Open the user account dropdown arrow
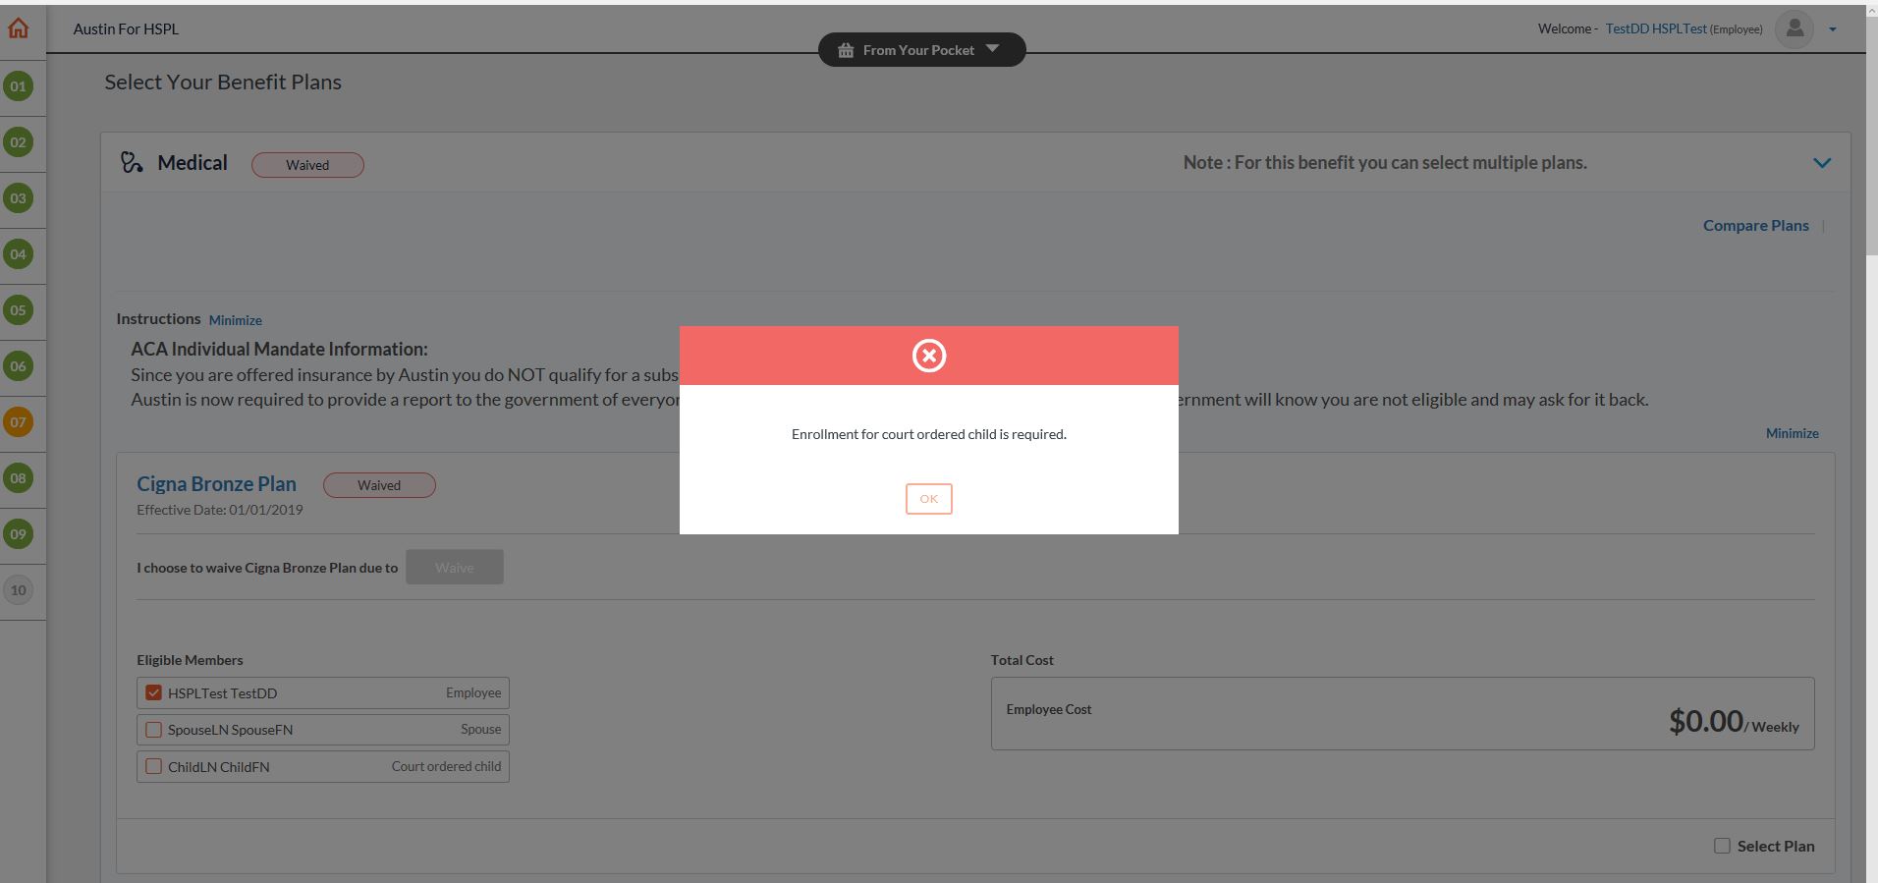Viewport: 1878px width, 883px height. (x=1833, y=29)
